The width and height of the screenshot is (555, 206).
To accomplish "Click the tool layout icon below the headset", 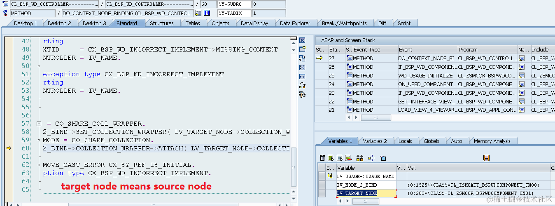I will [x=302, y=94].
